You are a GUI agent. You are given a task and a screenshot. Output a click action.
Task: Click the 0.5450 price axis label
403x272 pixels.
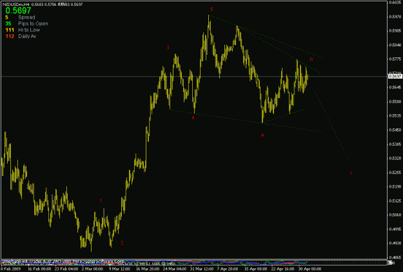coord(395,130)
